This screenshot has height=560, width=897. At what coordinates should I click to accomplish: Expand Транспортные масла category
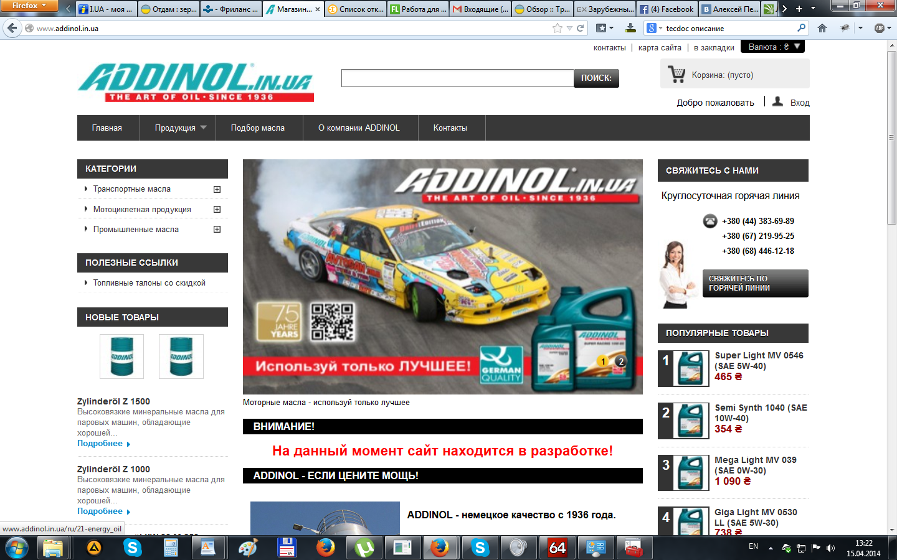click(217, 189)
